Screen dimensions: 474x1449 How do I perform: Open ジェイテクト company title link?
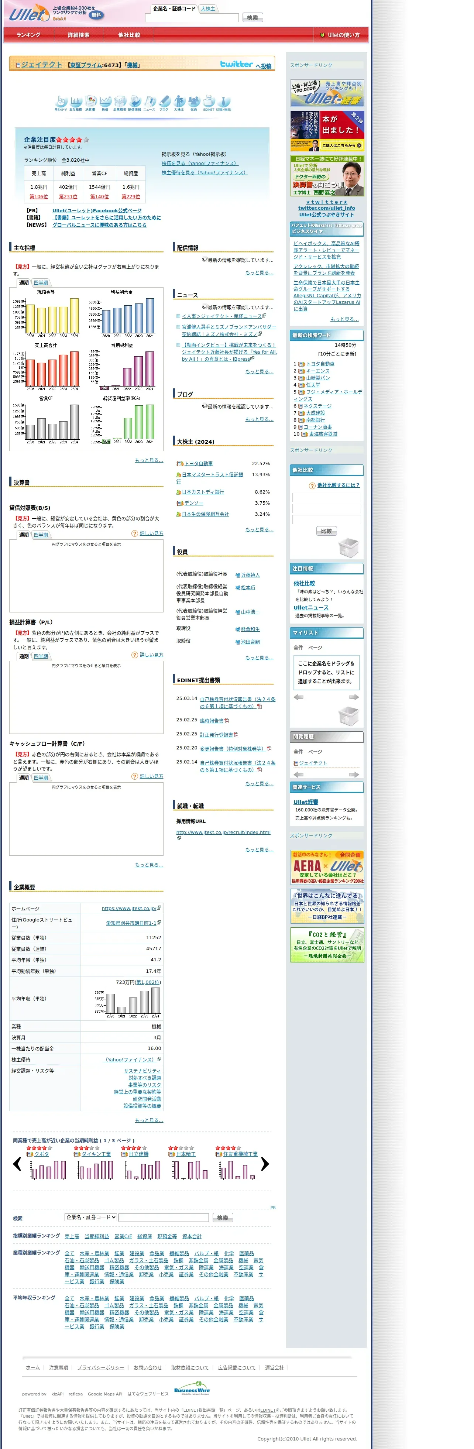[x=42, y=65]
